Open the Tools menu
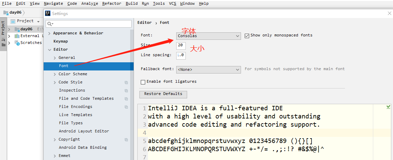Viewport: 393px width, 160px height. click(159, 3)
